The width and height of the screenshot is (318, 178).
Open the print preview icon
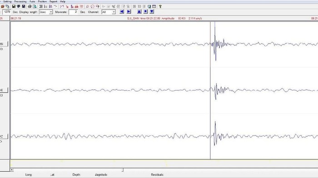[35, 6]
